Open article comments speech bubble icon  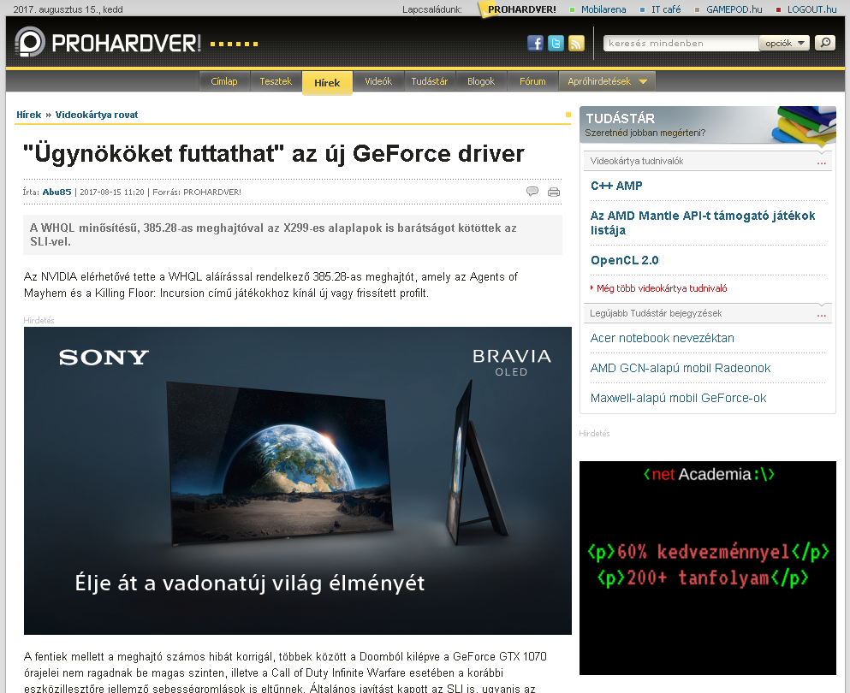click(532, 192)
